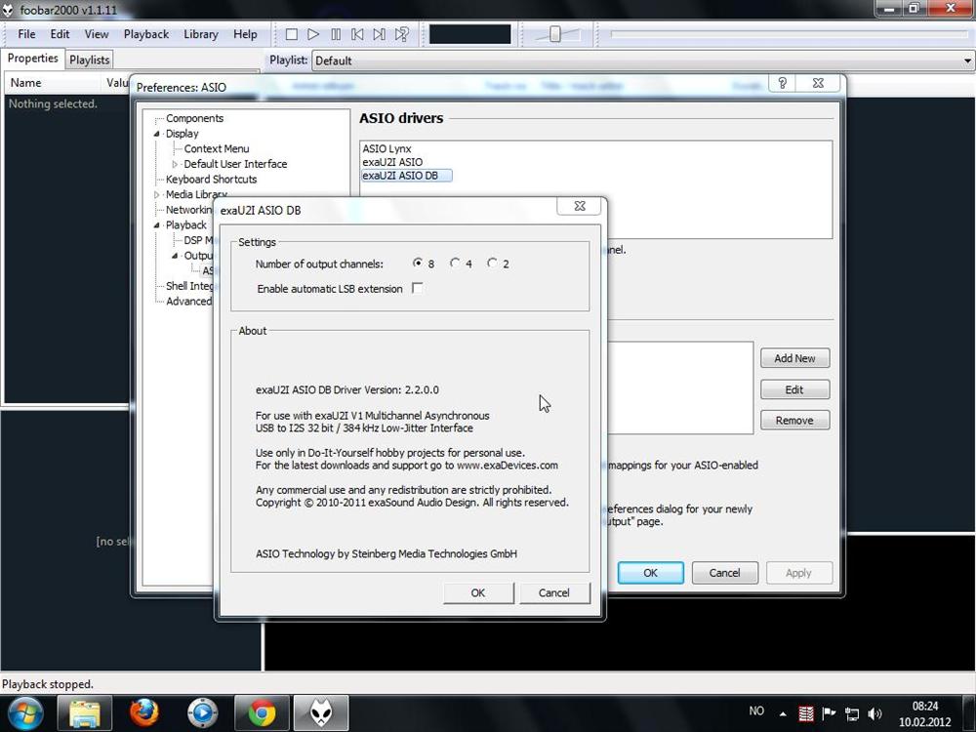The height and width of the screenshot is (732, 976).
Task: Open Windows Explorer from the taskbar
Action: point(85,713)
